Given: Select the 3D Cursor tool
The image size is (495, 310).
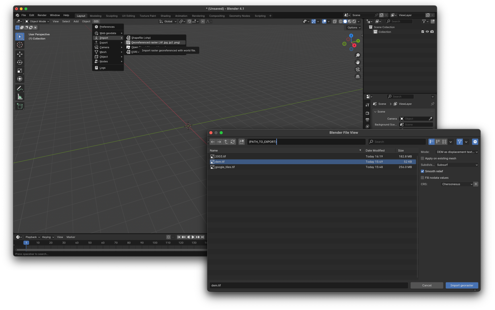Looking at the screenshot, I should point(20,45).
